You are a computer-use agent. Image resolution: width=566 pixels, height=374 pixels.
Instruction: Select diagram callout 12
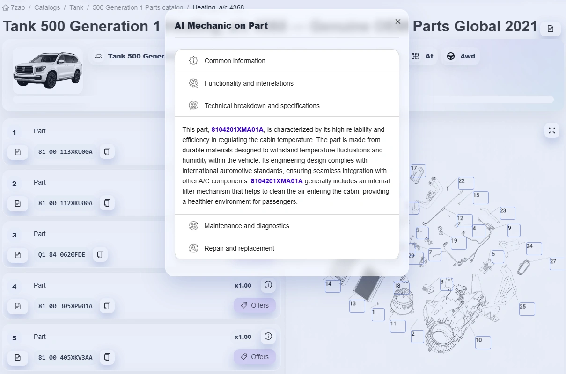[464, 221]
